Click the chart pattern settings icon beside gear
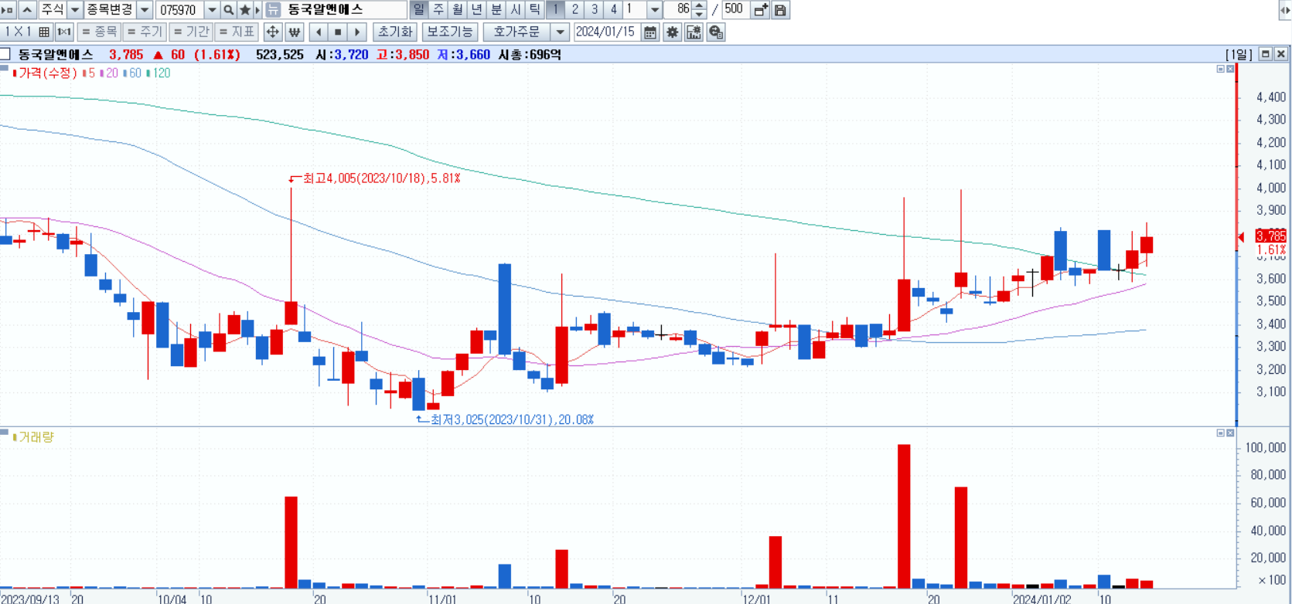The image size is (1292, 604). coord(694,32)
